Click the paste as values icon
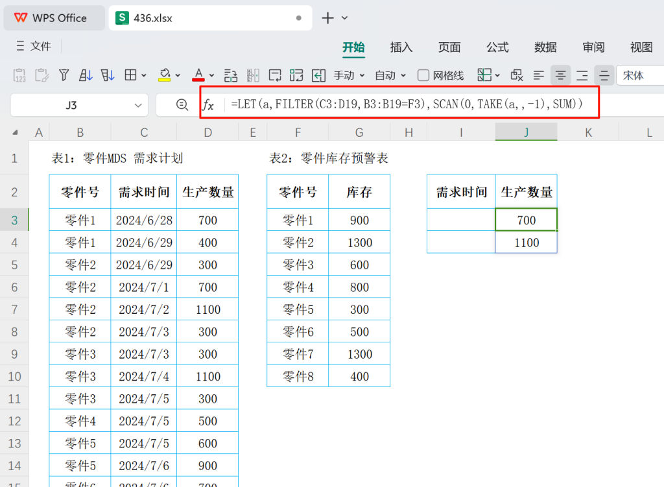The width and height of the screenshot is (664, 487). click(19, 75)
